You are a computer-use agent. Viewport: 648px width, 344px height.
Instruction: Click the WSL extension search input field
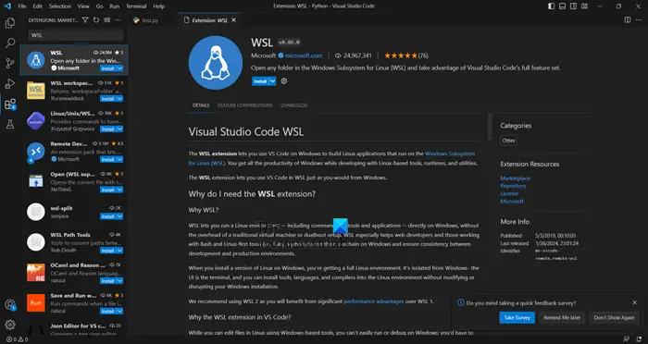point(76,35)
